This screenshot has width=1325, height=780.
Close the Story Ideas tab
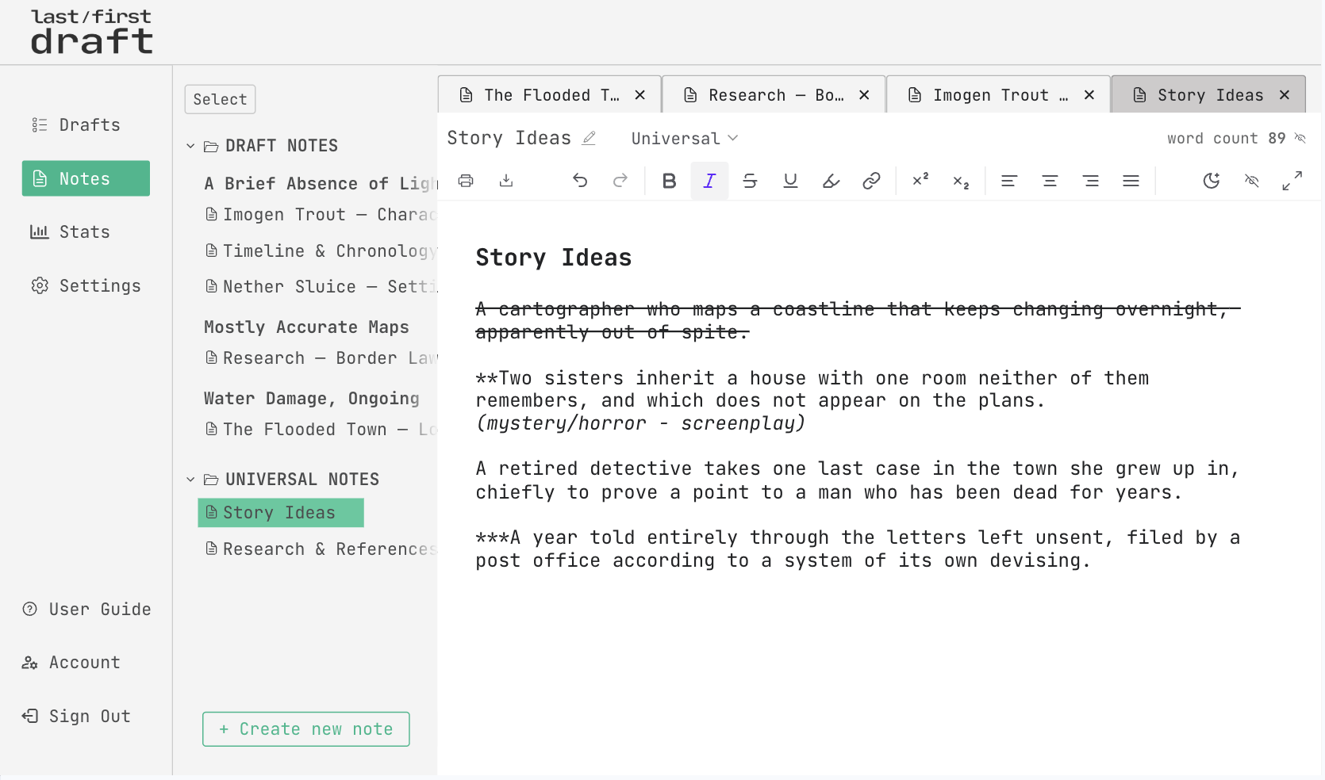[x=1285, y=95]
